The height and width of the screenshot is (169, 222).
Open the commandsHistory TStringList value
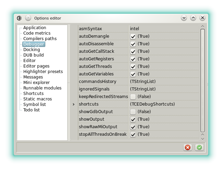143,82
